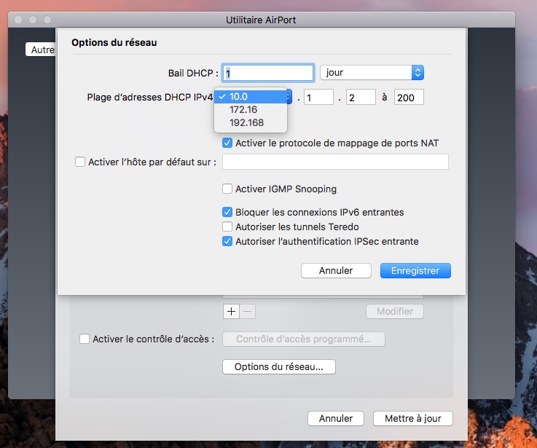
Task: Toggle 'Activer le protocole de mappage de ports NAT'
Action: [x=227, y=143]
